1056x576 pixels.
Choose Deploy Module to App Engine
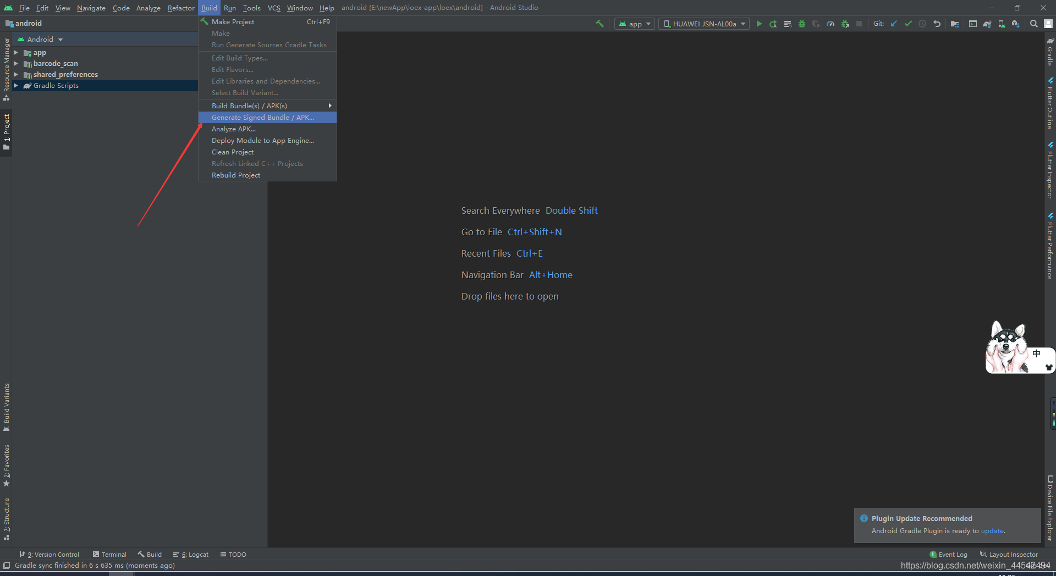tap(267, 140)
